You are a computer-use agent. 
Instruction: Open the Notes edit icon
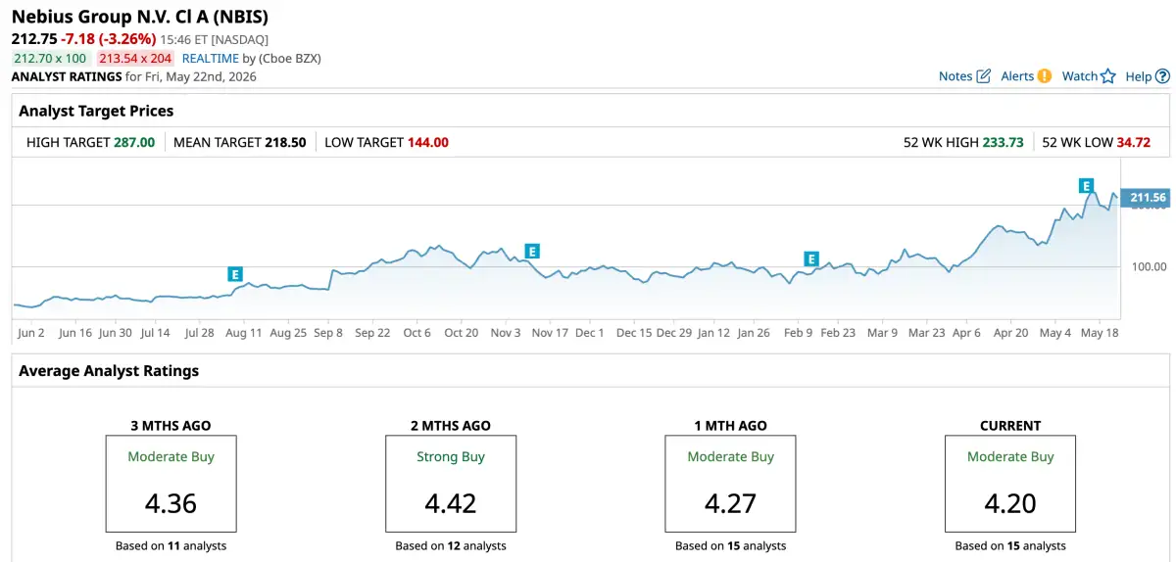point(984,76)
